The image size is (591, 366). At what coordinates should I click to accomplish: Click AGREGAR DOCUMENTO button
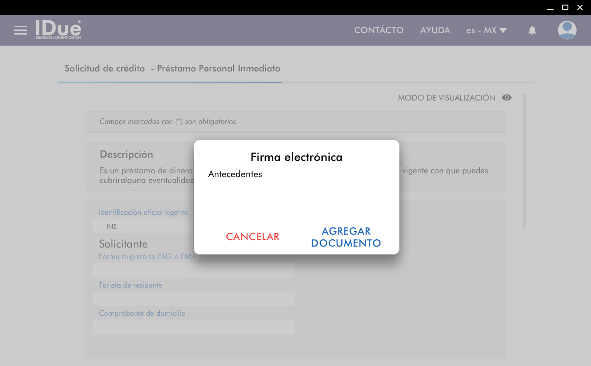point(346,237)
